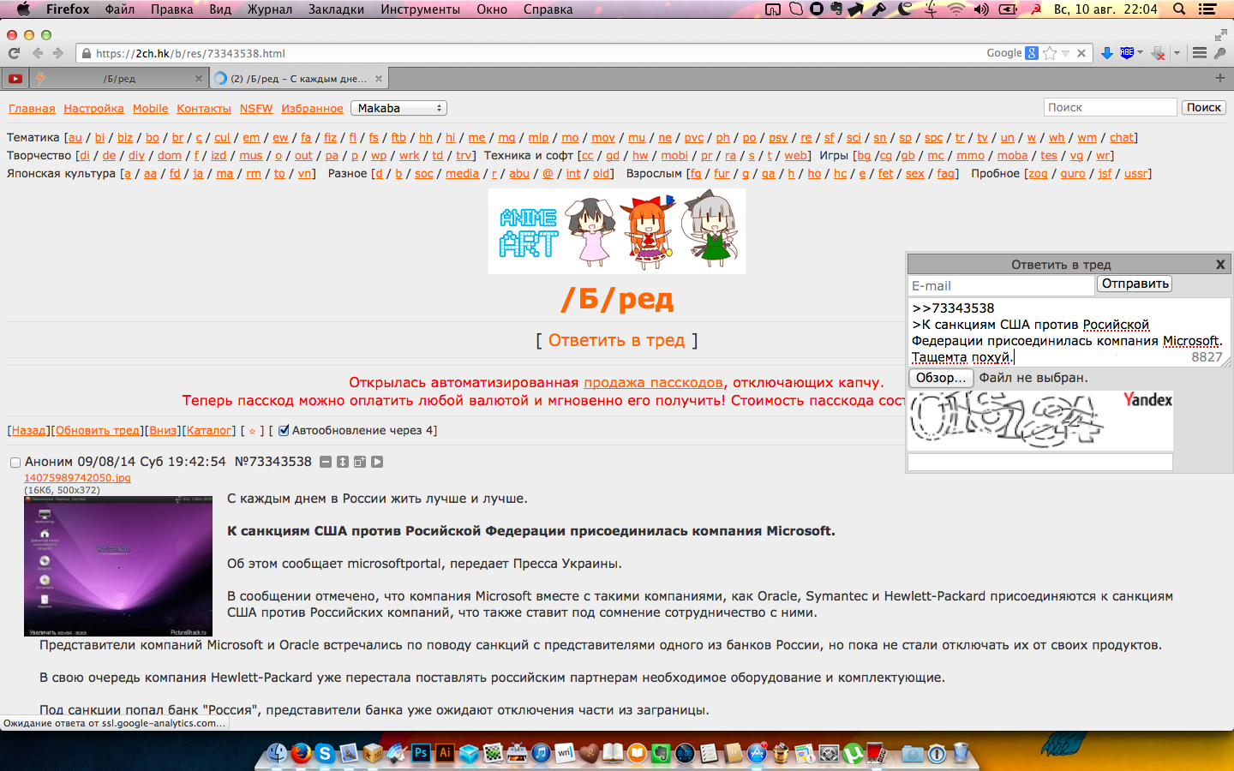Open file link 14075989742050.jpg
Viewport: 1234px width, 771px height.
click(x=77, y=478)
